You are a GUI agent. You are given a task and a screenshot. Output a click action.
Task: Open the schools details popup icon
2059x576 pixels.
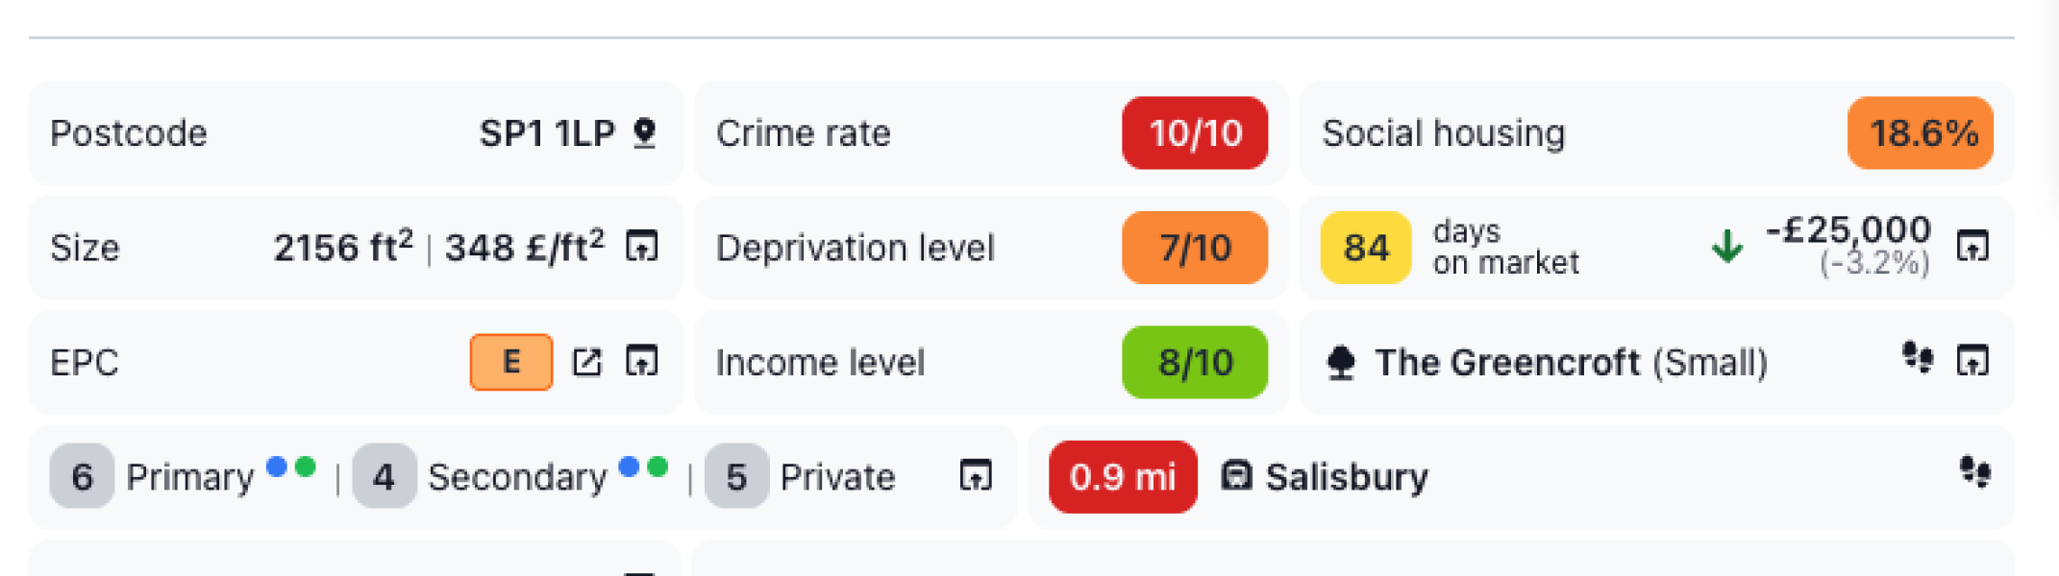click(975, 475)
